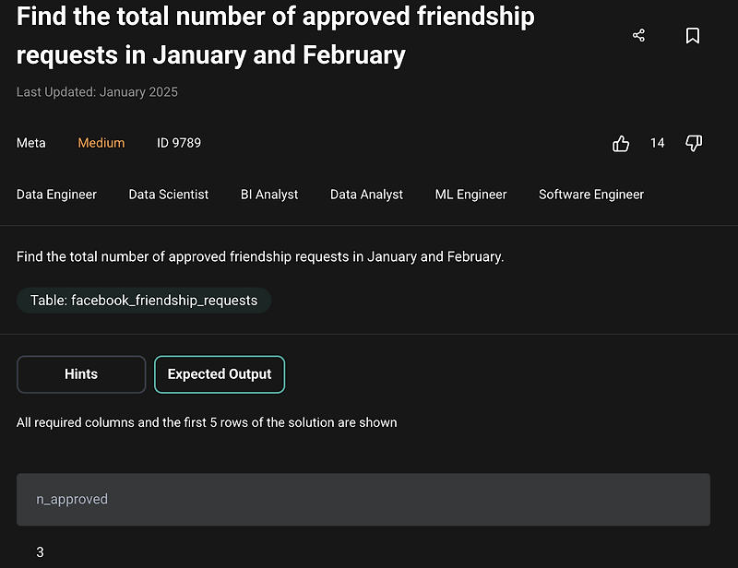
Task: Select the Data Engineer role tag
Action: tap(56, 195)
